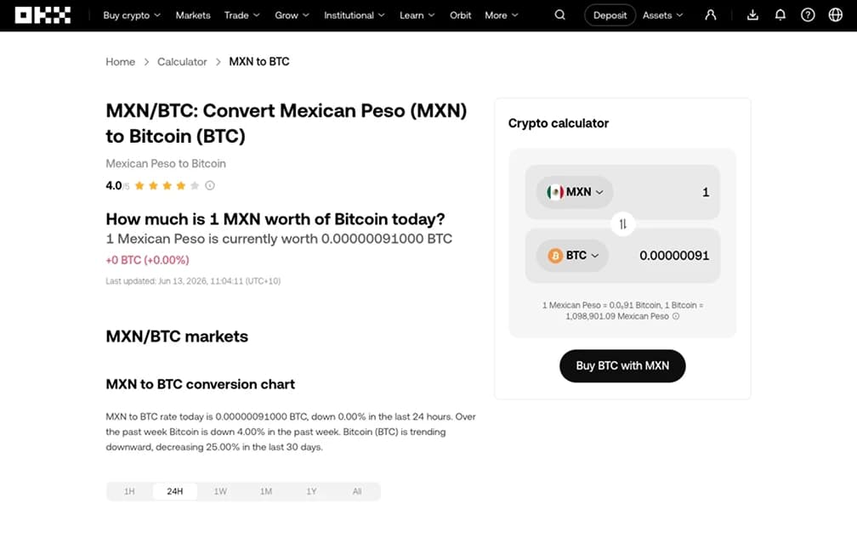Click the rating info icon beside stars
857x537 pixels.
(x=210, y=186)
